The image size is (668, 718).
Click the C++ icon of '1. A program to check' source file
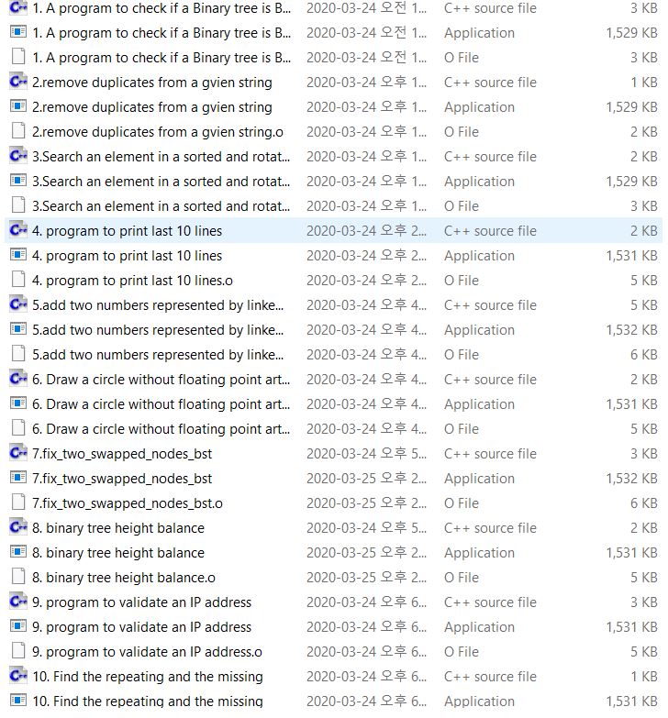18,7
